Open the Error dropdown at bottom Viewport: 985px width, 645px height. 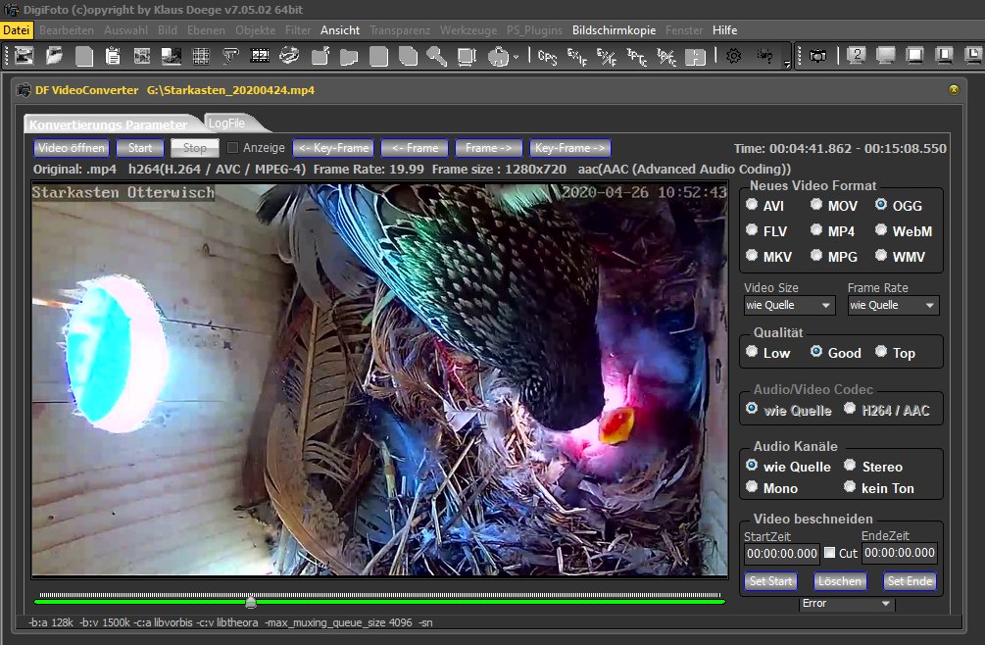(847, 604)
